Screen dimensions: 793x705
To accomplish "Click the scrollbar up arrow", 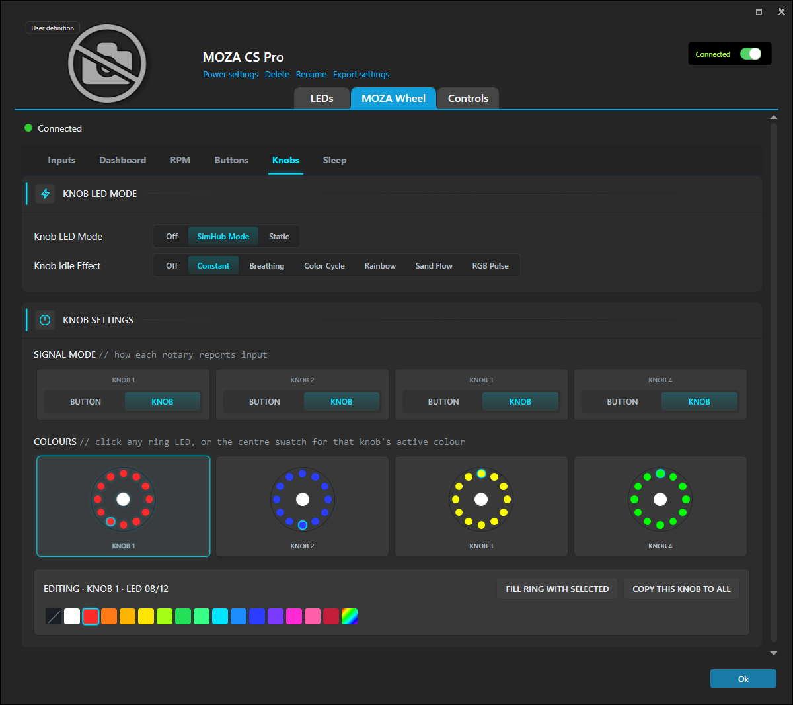I will (774, 118).
